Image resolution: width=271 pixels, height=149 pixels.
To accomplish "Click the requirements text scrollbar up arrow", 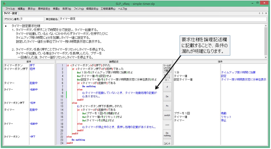I will click(x=266, y=26).
